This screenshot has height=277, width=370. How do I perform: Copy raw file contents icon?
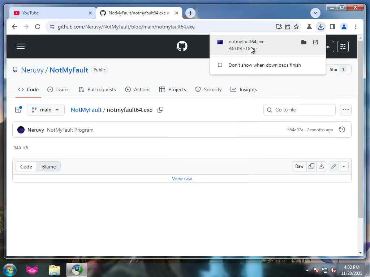311,166
